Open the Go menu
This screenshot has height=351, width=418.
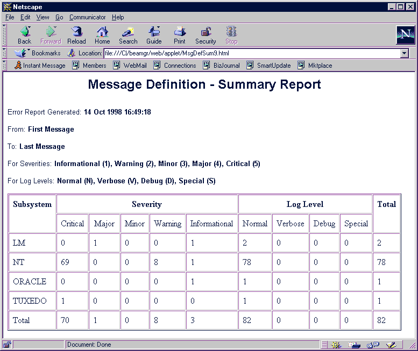pyautogui.click(x=59, y=17)
